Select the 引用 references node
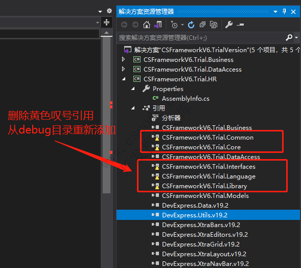The height and width of the screenshot is (268, 301). 159,108
